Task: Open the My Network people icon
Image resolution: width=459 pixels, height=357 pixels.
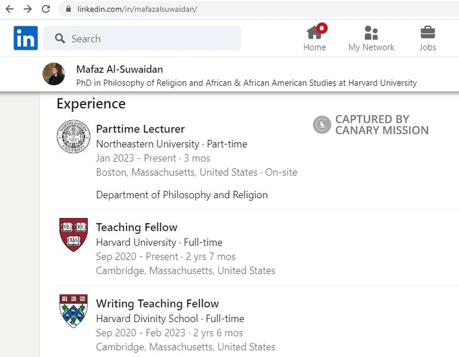Action: (x=371, y=33)
